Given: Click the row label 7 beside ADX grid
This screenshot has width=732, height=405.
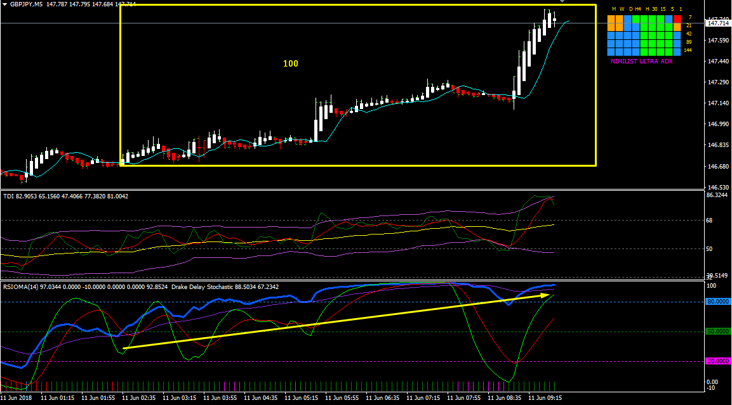Looking at the screenshot, I should (690, 17).
